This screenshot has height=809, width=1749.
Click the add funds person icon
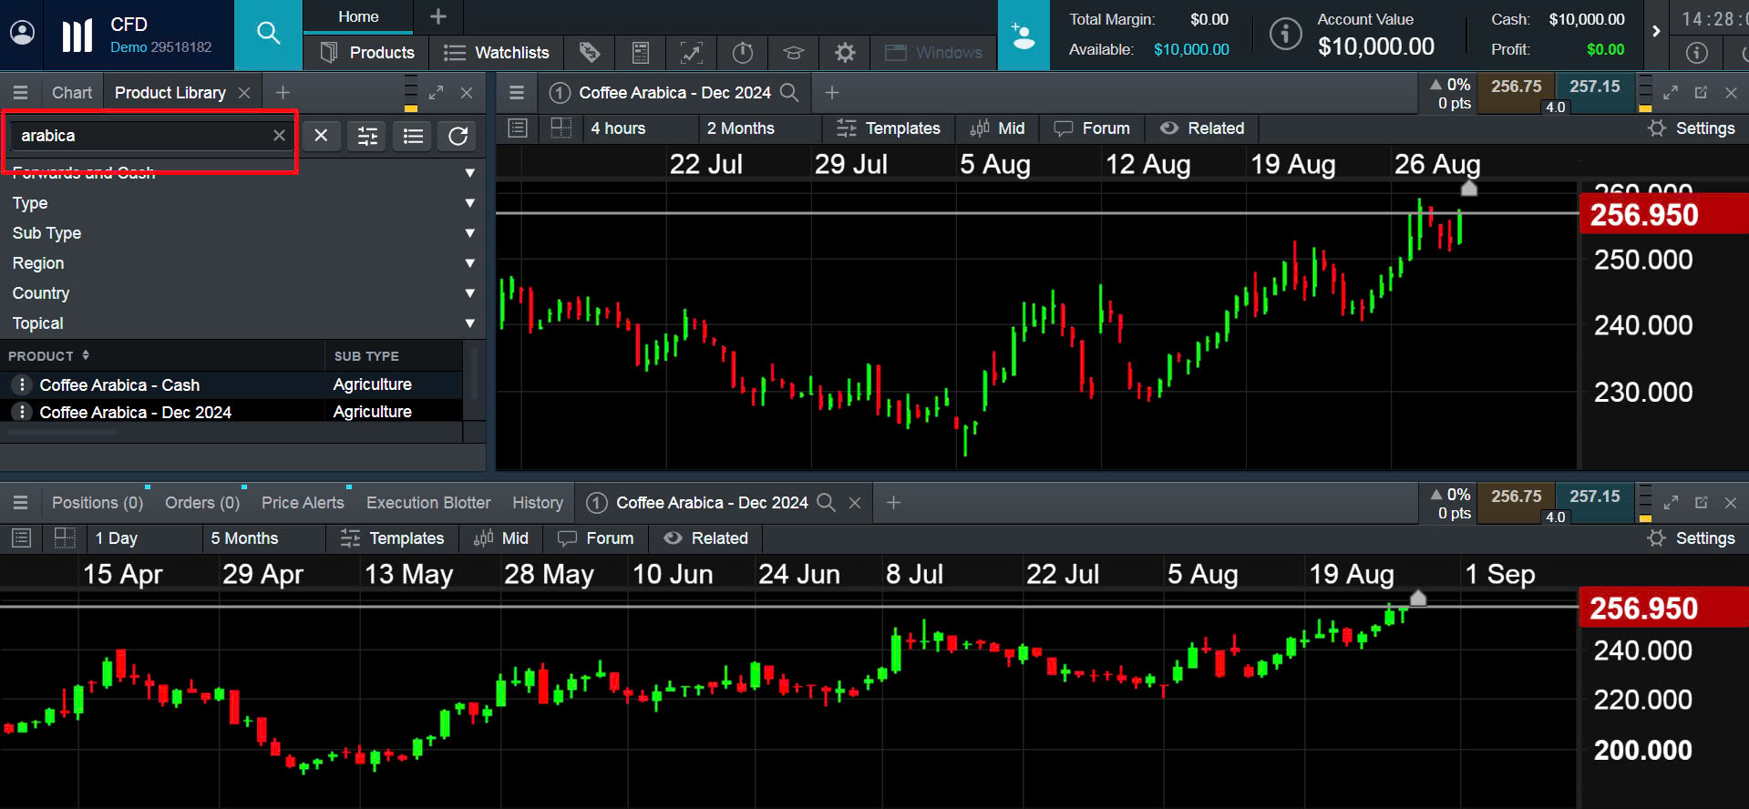point(1024,36)
